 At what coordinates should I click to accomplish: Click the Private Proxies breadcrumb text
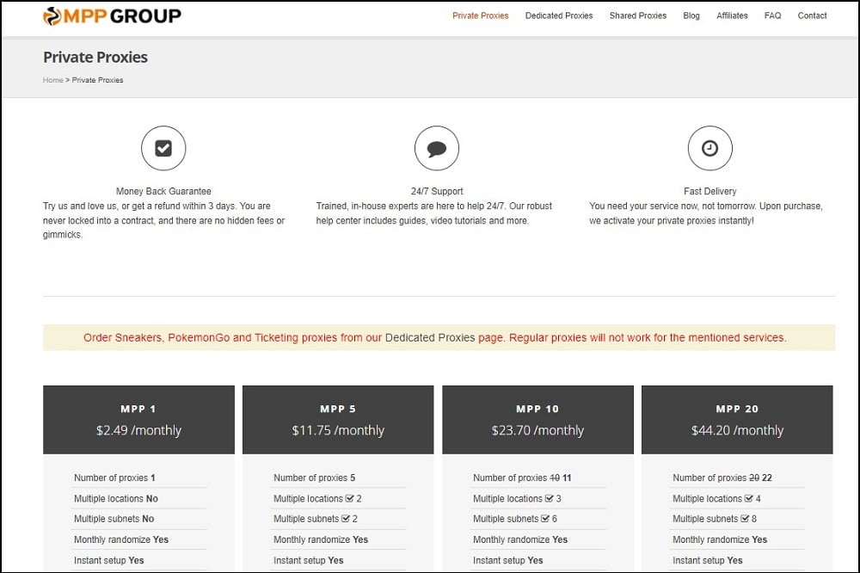coord(98,80)
